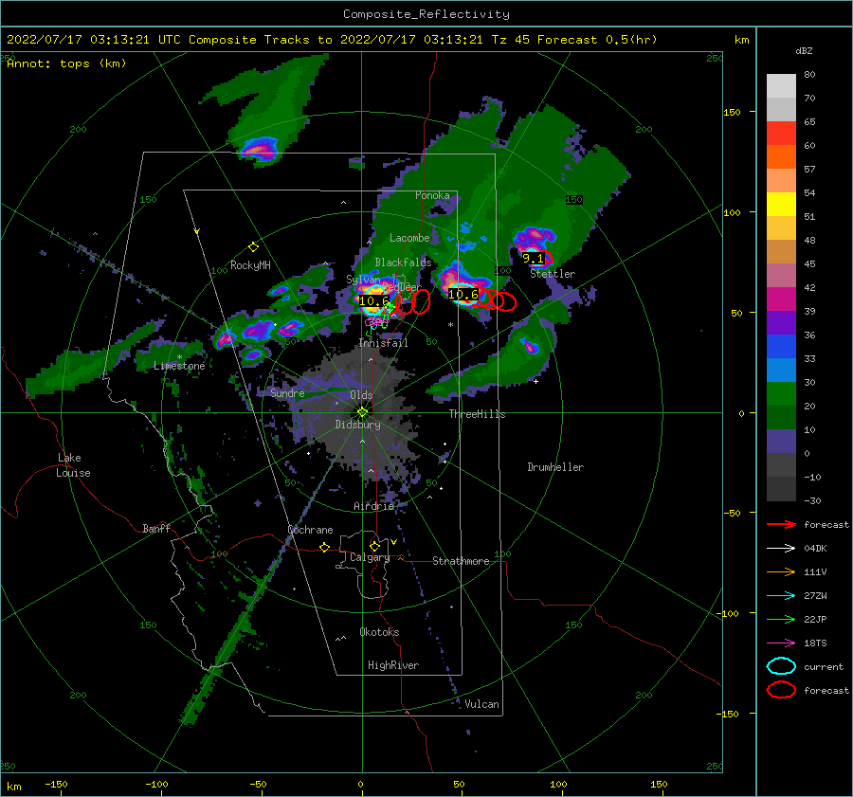
Task: Select the radar site diamond near Didsbury
Action: 362,412
